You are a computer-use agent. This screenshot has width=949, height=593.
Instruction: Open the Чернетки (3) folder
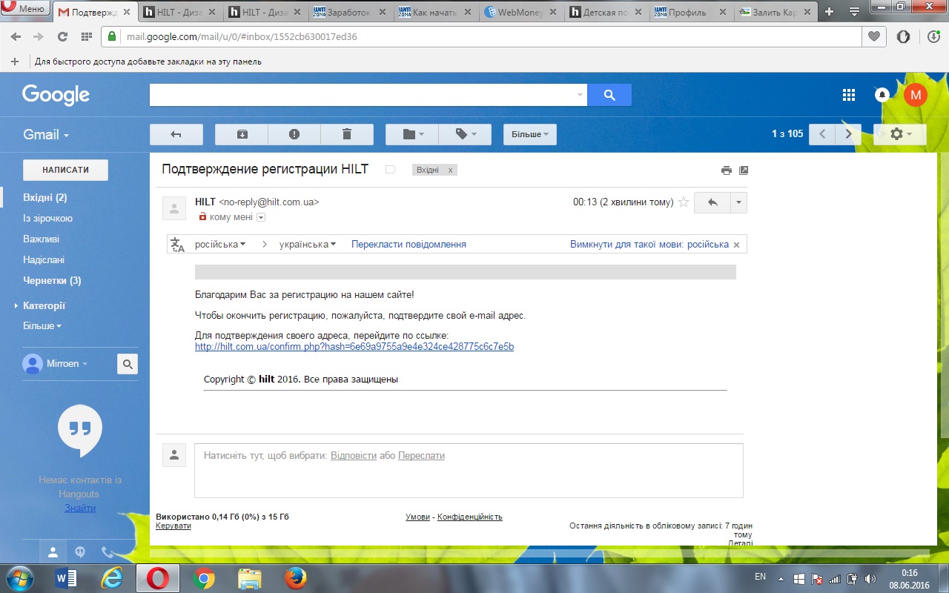click(52, 280)
